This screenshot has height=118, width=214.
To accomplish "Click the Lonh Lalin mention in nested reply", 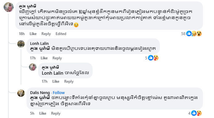I will [52, 73].
